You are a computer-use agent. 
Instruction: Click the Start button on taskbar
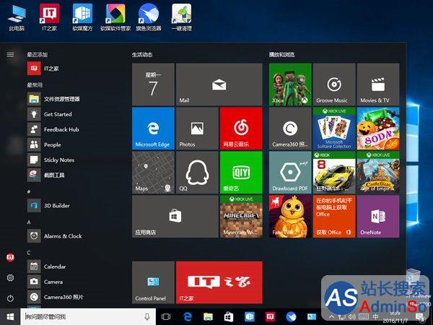coord(10,317)
